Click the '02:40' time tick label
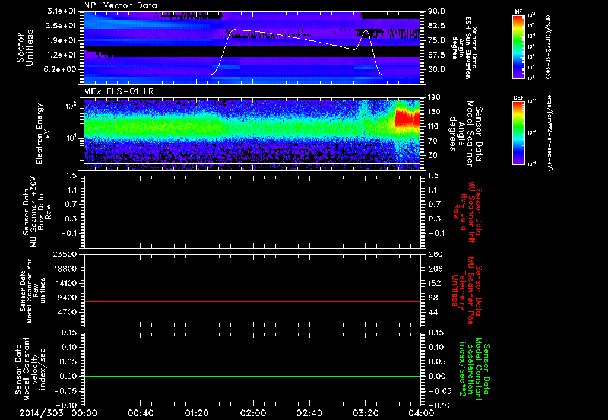This screenshot has width=608, height=420. pyautogui.click(x=309, y=413)
